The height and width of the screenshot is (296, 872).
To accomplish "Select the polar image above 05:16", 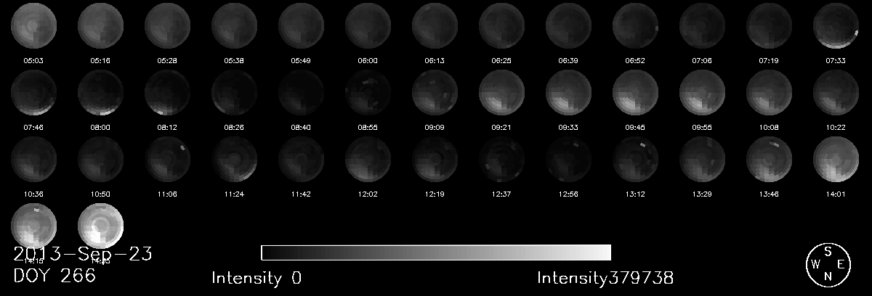I will point(101,25).
